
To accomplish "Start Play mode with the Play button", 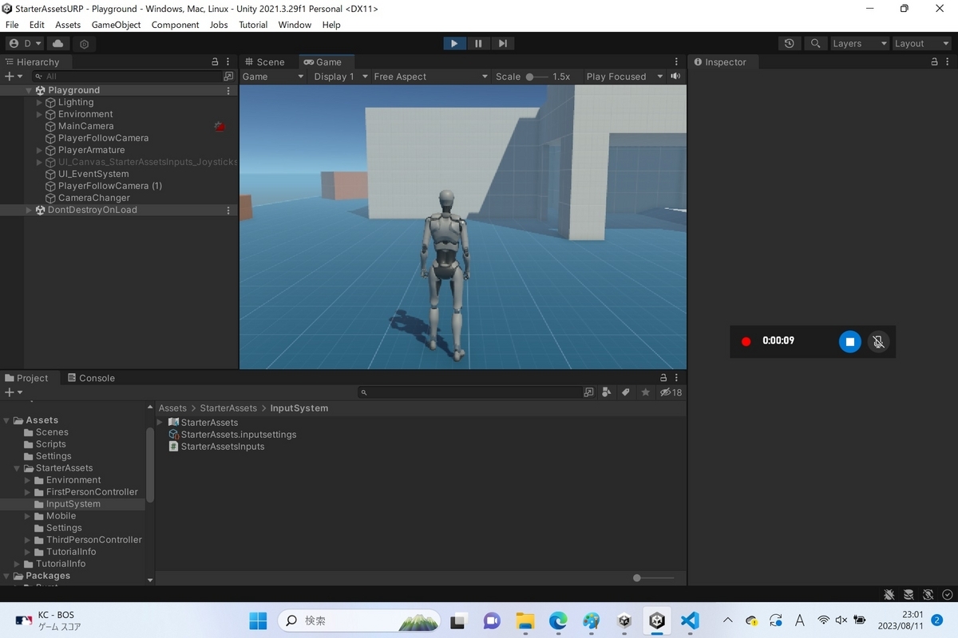I will pos(454,44).
